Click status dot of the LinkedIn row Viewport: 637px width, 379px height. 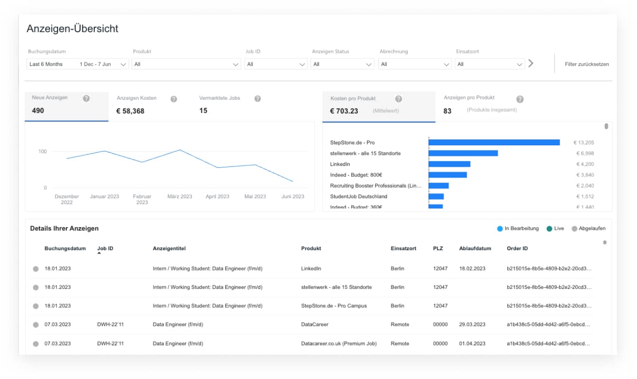[x=36, y=269]
